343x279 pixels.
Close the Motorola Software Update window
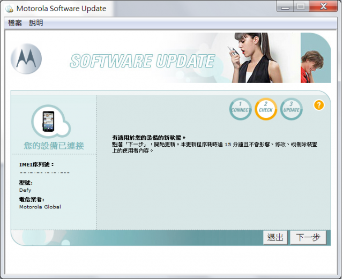click(323, 6)
